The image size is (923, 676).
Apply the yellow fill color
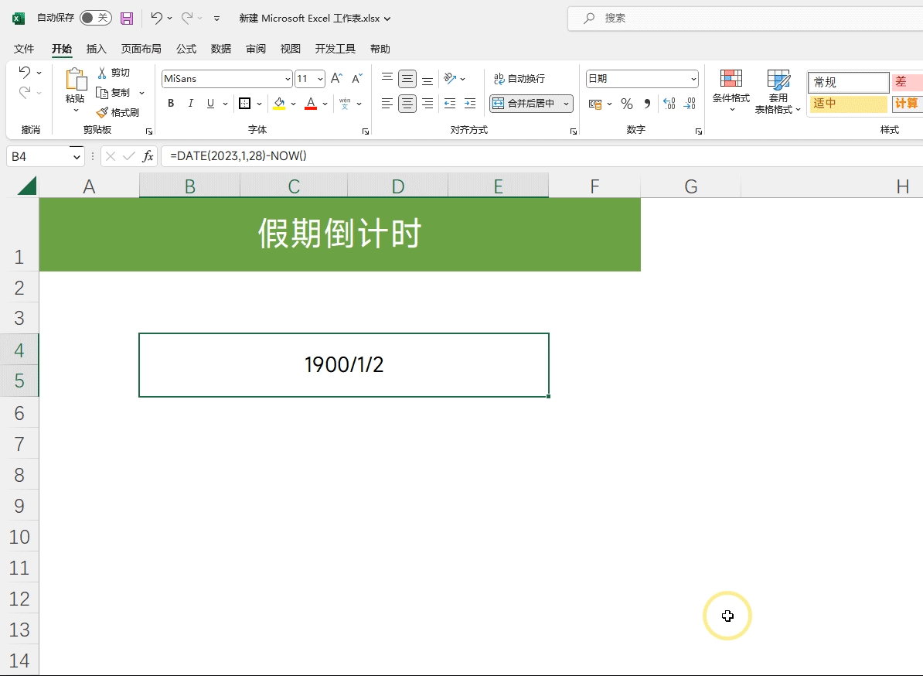pyautogui.click(x=279, y=104)
